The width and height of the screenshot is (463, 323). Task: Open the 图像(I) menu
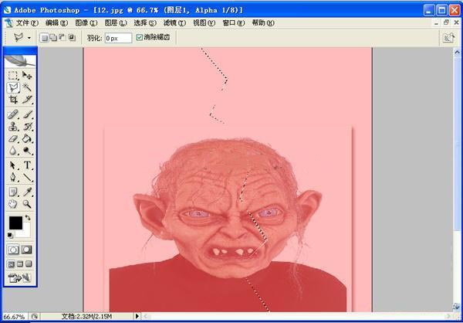86,23
